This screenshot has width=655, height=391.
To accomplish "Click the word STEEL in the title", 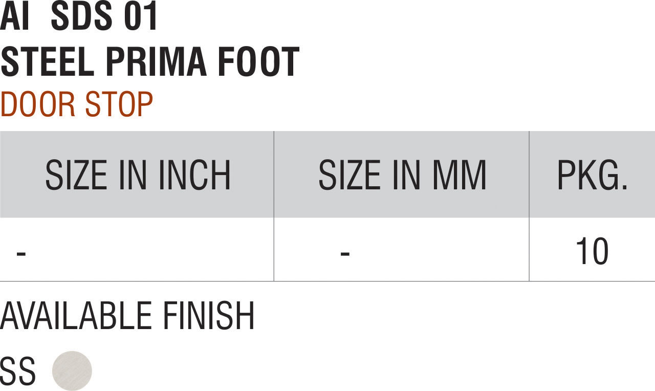I will pyautogui.click(x=48, y=62).
